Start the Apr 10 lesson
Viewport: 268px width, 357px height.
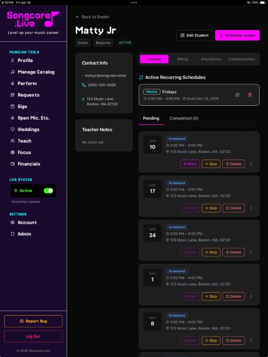tap(190, 164)
